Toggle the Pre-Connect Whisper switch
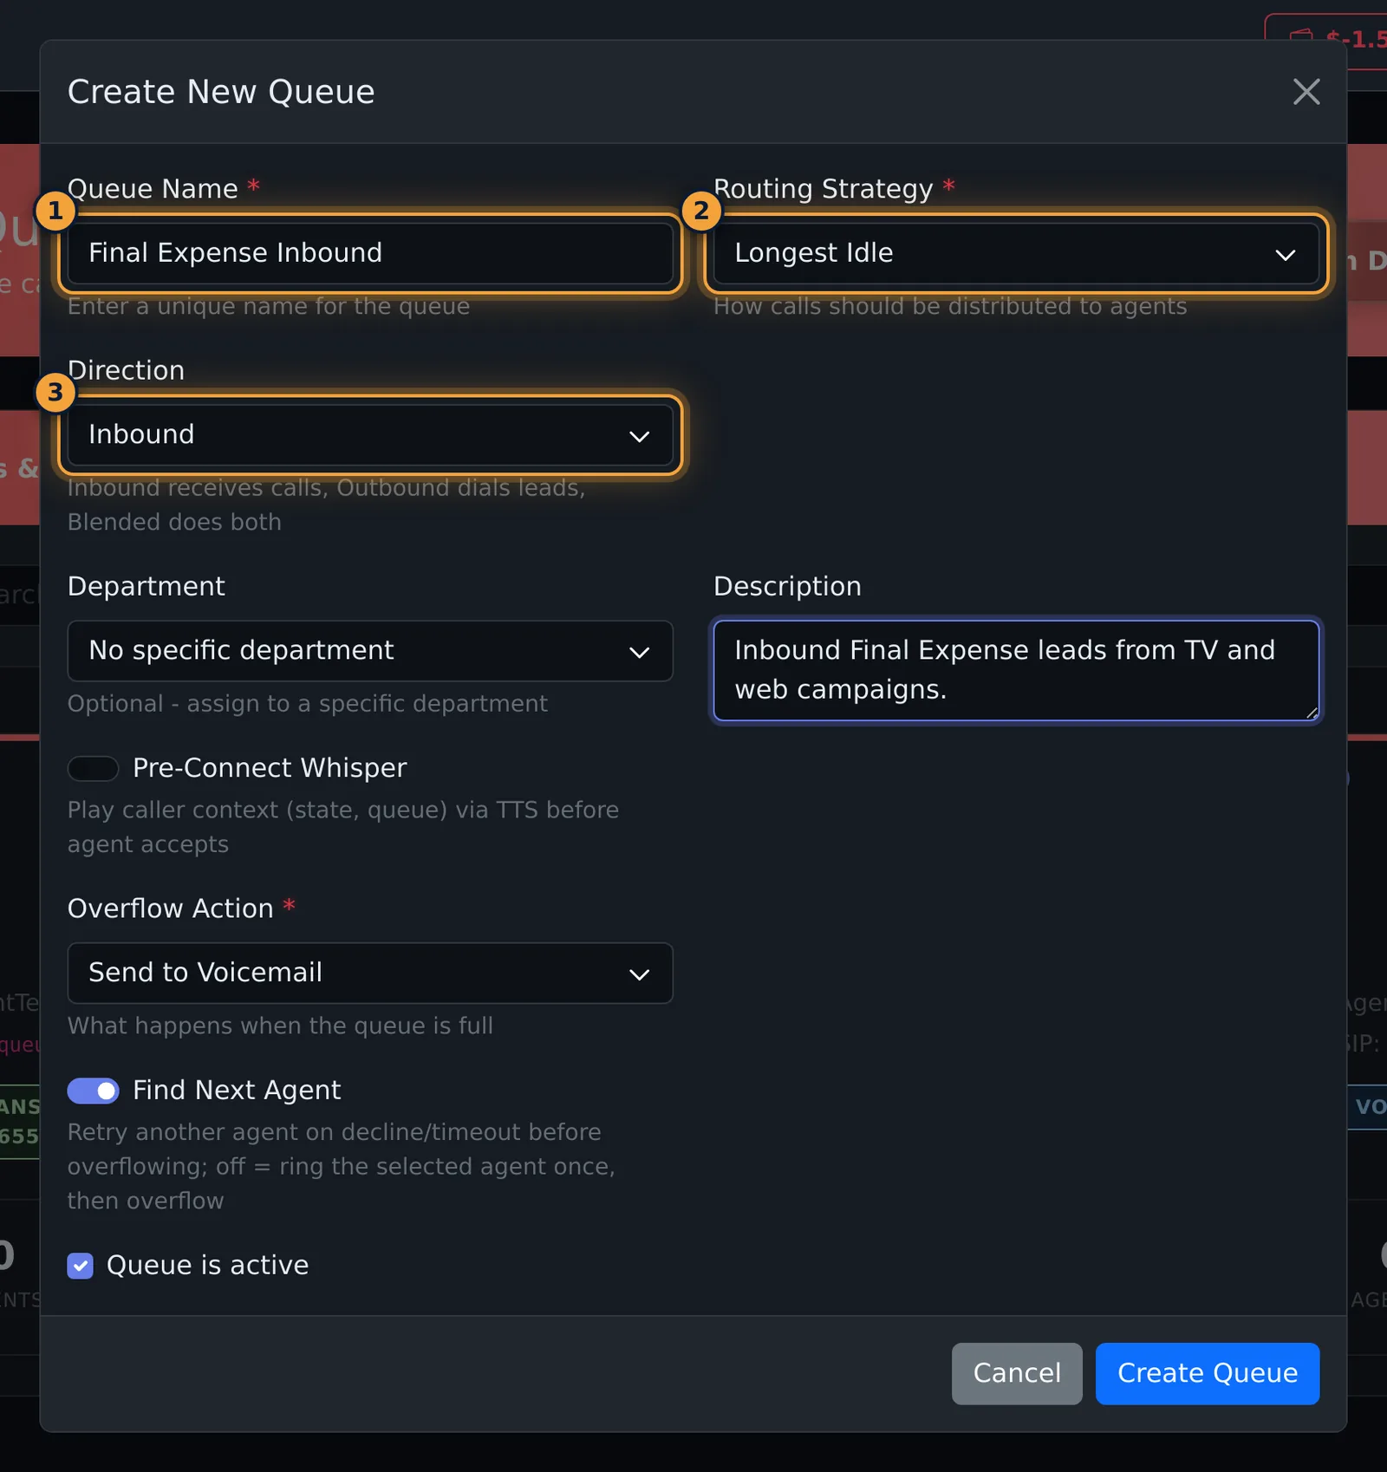 click(x=94, y=768)
